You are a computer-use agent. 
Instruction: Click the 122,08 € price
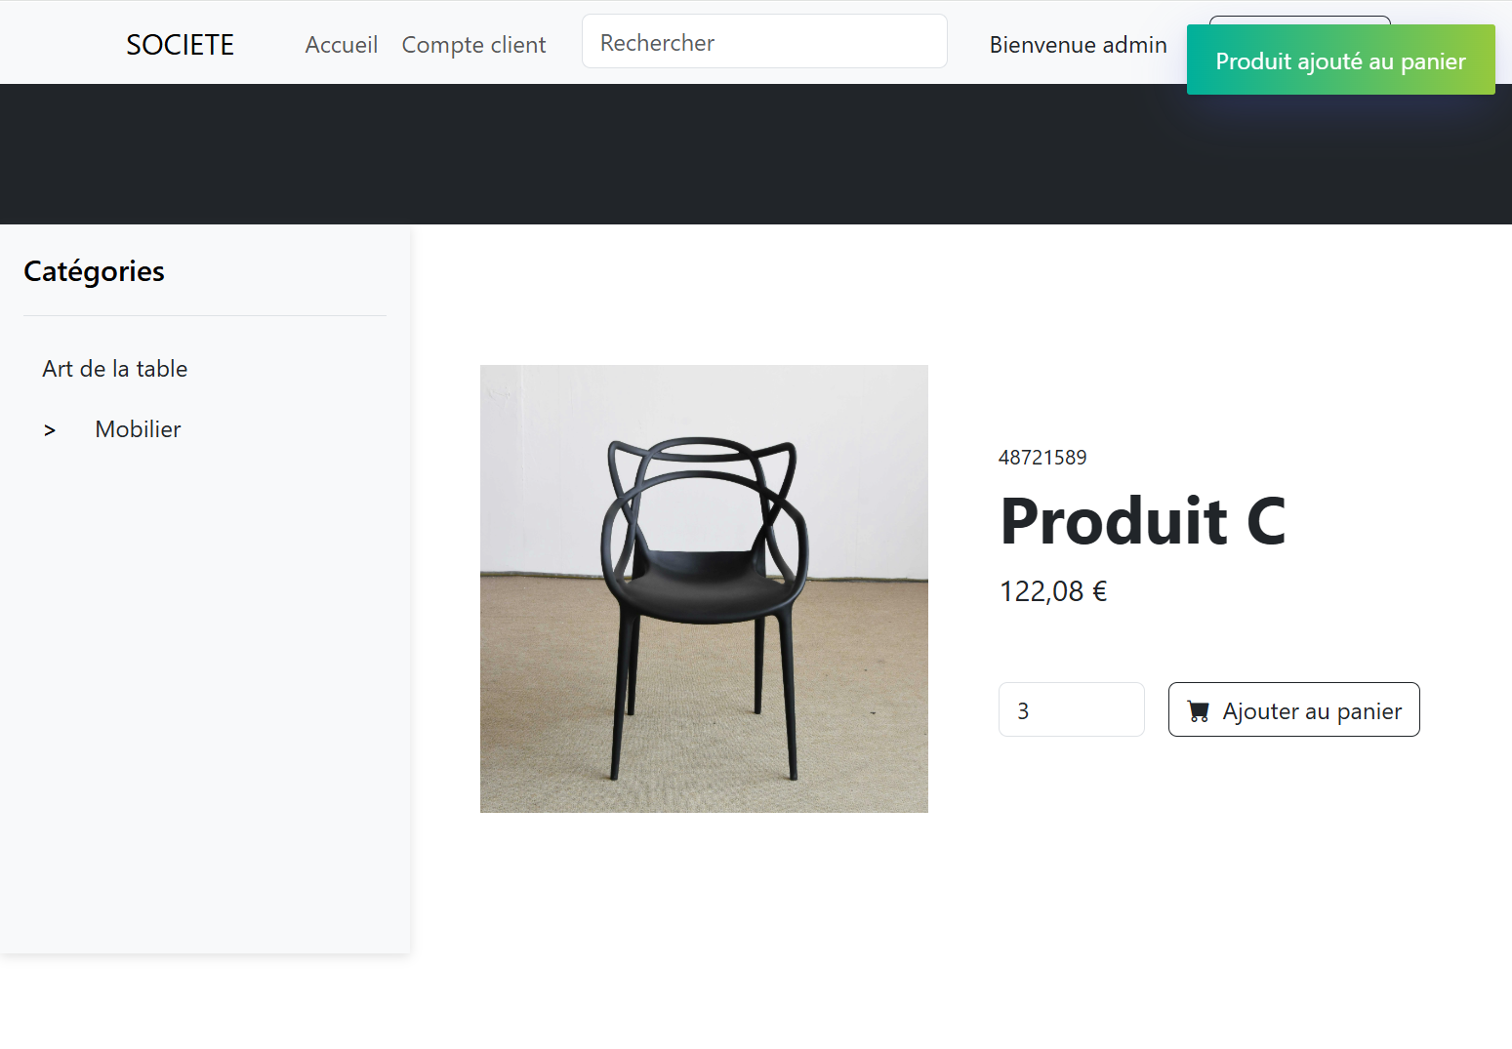(1052, 591)
